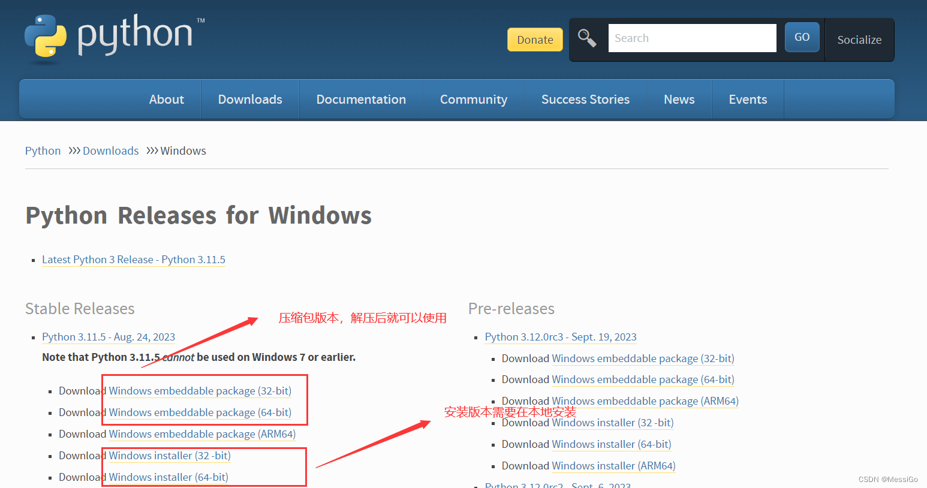
Task: Download stable Windows embeddable package (64-bit)
Action: (200, 412)
